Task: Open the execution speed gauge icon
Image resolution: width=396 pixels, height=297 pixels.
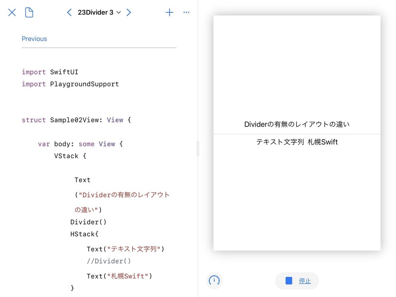Action: tap(214, 281)
